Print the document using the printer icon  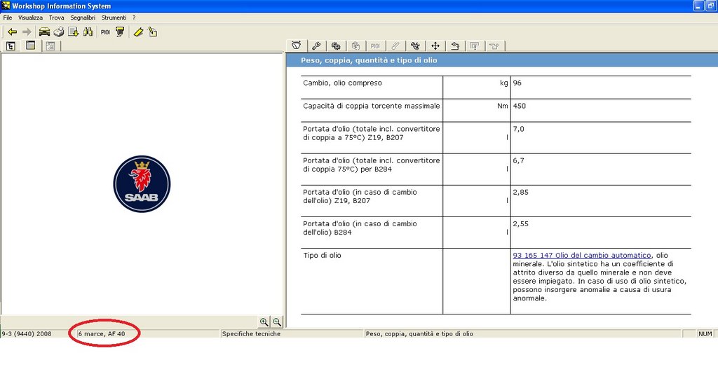59,32
